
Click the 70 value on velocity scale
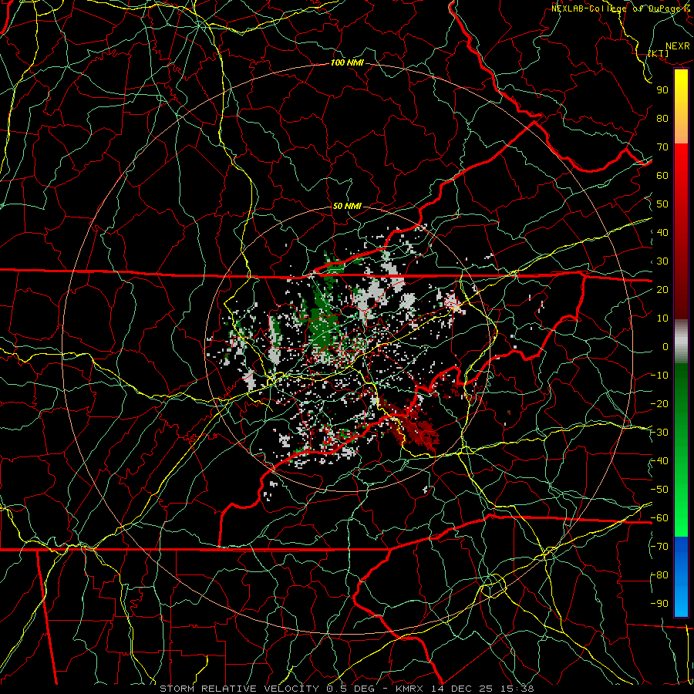point(662,147)
